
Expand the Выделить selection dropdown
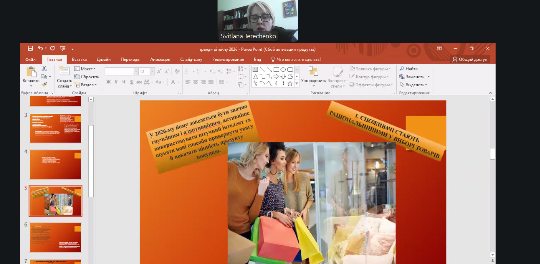pyautogui.click(x=414, y=85)
